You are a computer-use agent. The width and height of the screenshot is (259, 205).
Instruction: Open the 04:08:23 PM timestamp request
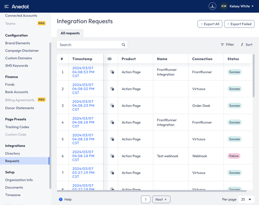pos(83,106)
